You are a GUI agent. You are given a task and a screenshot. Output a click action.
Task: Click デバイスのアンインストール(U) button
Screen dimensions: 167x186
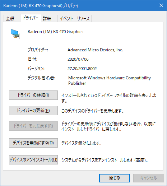(33, 160)
